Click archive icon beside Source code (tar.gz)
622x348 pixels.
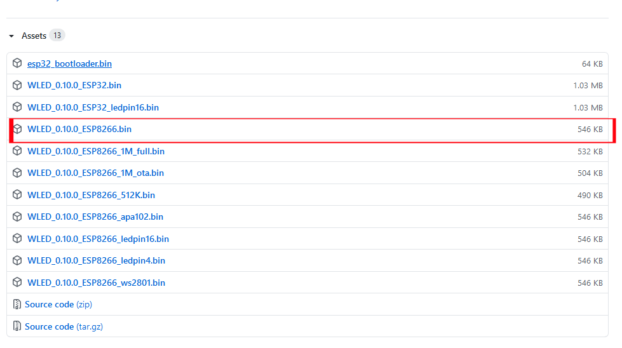coord(17,326)
